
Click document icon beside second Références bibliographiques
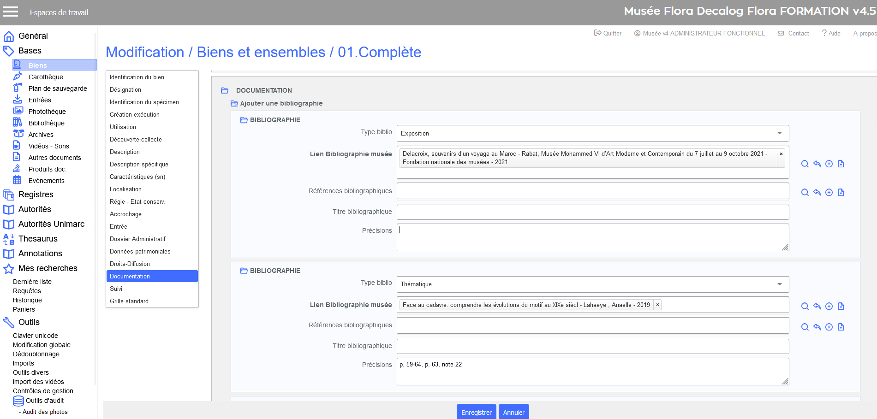pyautogui.click(x=841, y=327)
